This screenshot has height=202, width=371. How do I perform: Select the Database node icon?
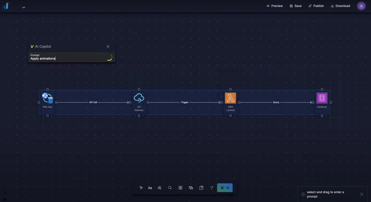[322, 98]
